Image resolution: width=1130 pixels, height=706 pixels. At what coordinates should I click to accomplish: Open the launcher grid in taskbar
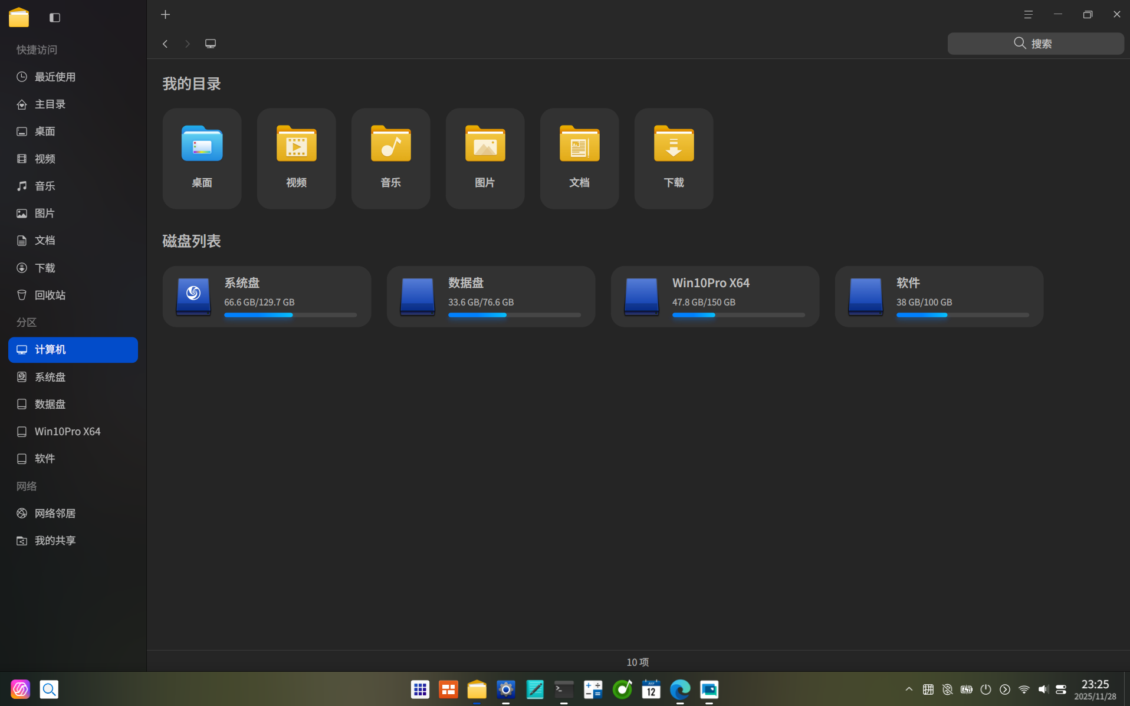(420, 689)
